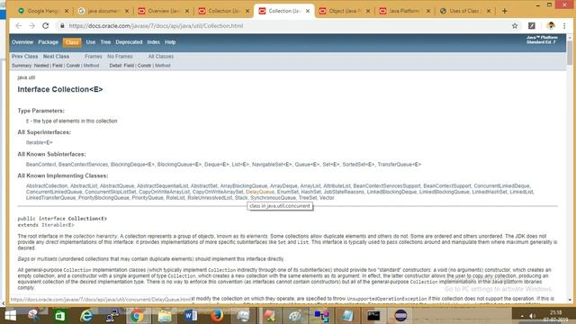This screenshot has height=324, width=576.
Task: Click the volume speaker tray icon
Action: pos(532,316)
